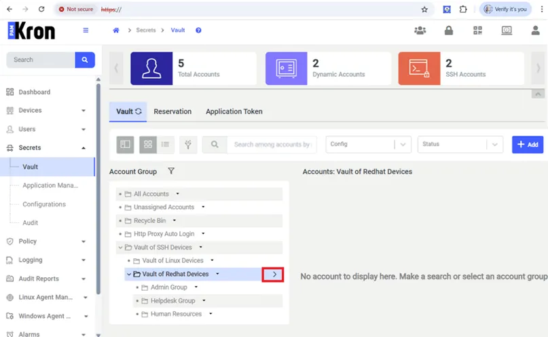Click the blue search magnifier button
This screenshot has width=548, height=337.
pyautogui.click(x=85, y=60)
